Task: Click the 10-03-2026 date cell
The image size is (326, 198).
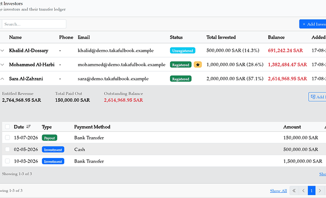Action: pos(26,161)
